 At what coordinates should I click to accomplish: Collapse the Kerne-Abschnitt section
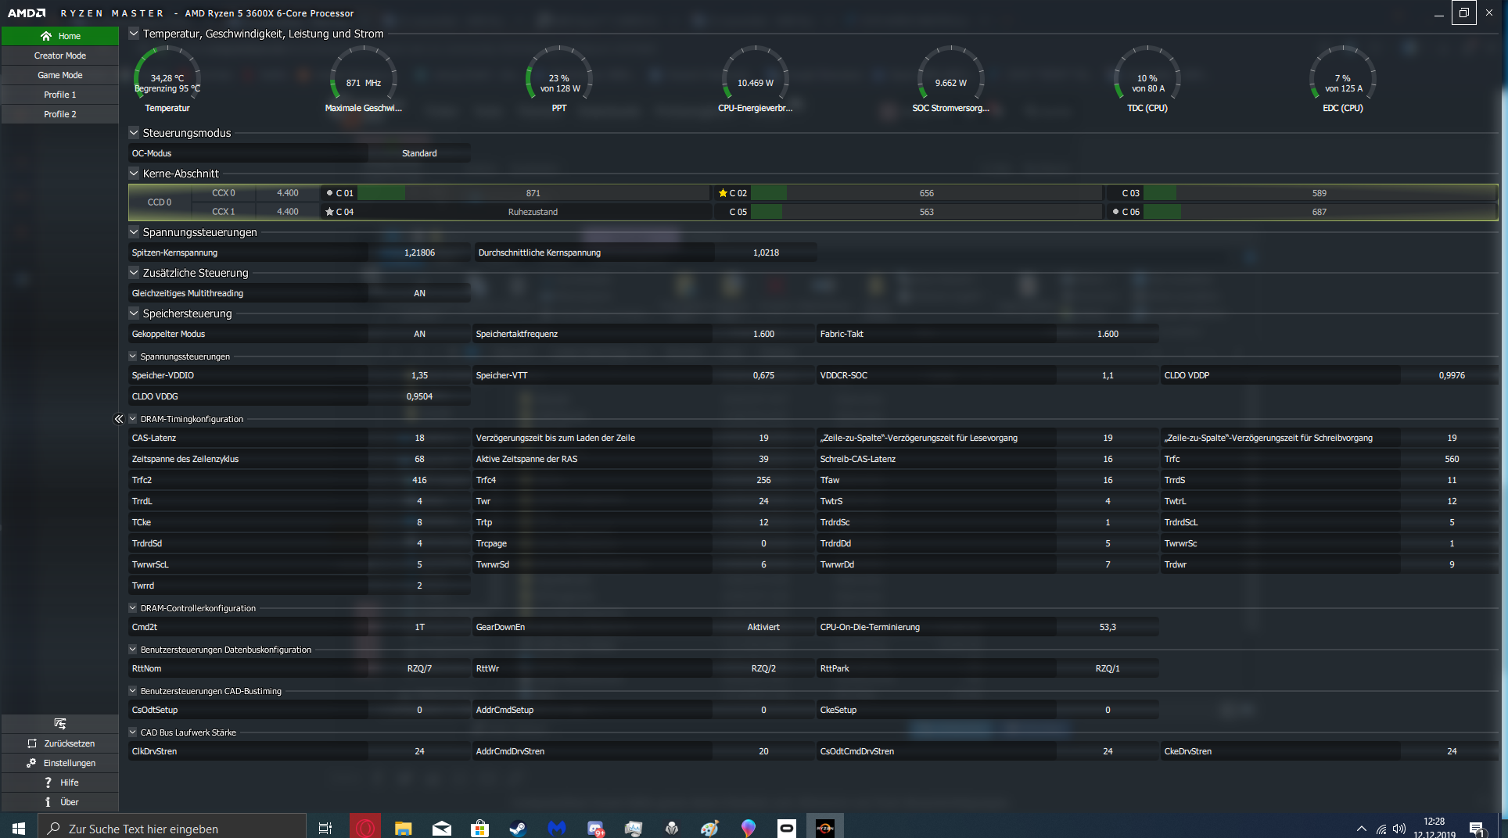134,174
